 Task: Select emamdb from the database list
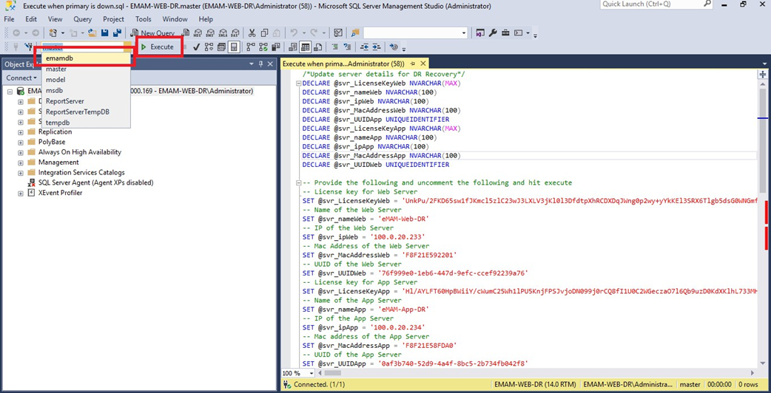(86, 58)
